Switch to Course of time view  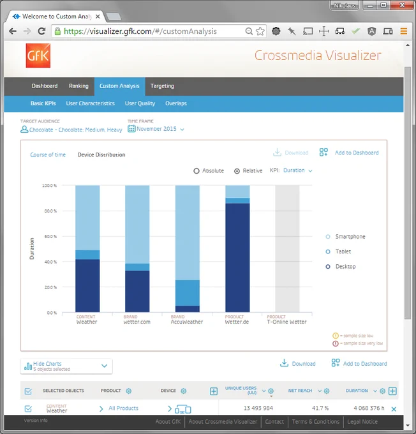[x=48, y=154]
